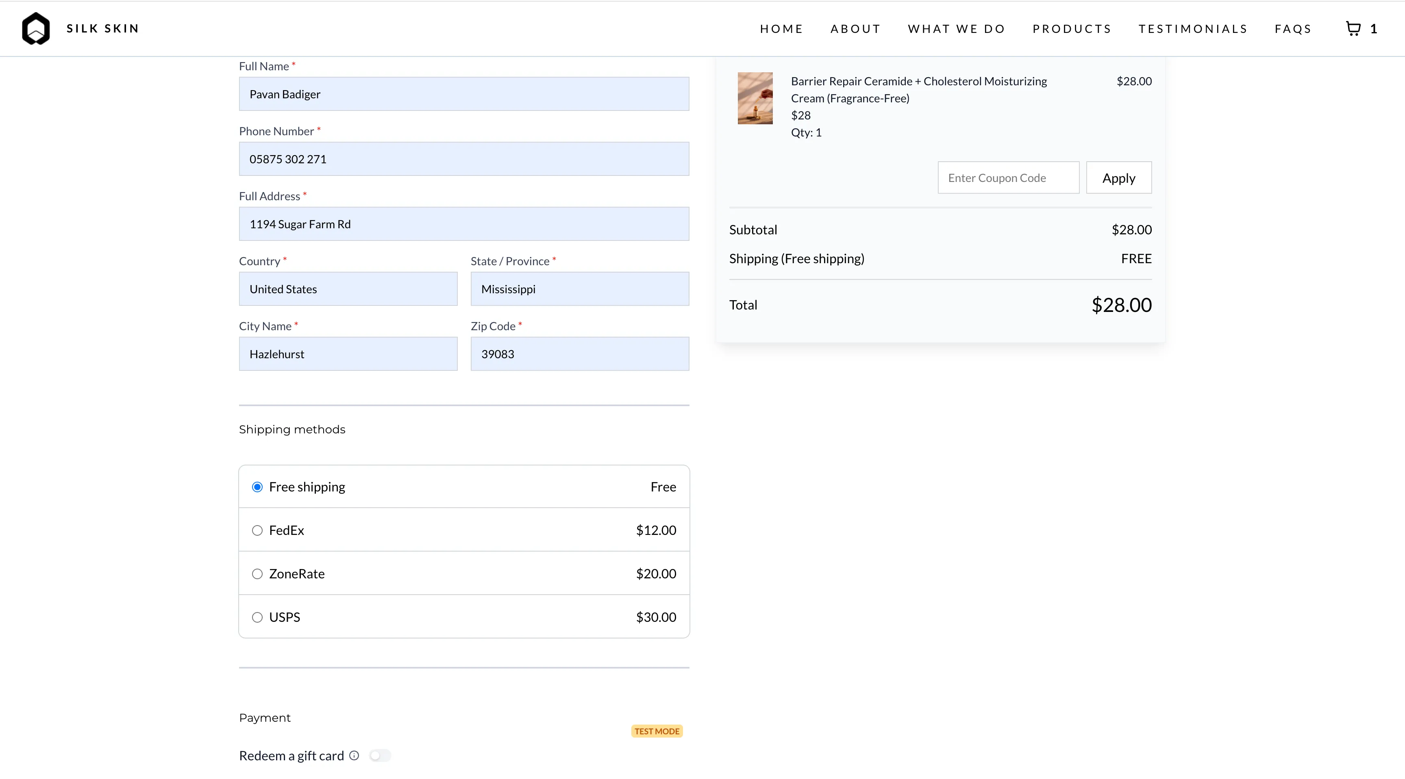
Task: Edit the Zip Code field
Action: coord(579,354)
